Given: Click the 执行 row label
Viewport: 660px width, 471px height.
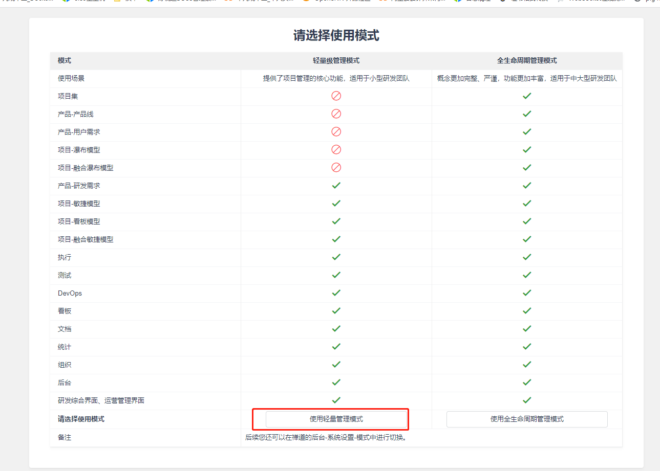Looking at the screenshot, I should 65,257.
